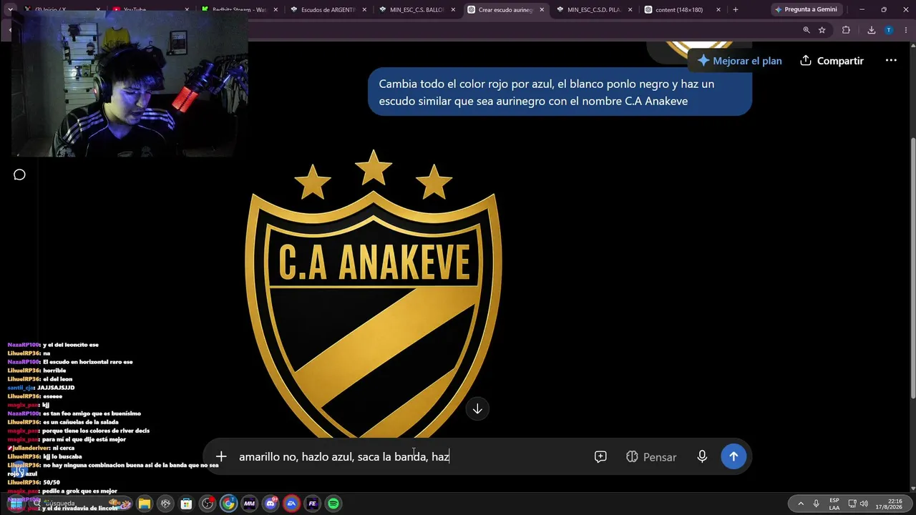Screen dimensions: 916x515
Task: Click Mejorar el plan upgrade button
Action: (739, 61)
